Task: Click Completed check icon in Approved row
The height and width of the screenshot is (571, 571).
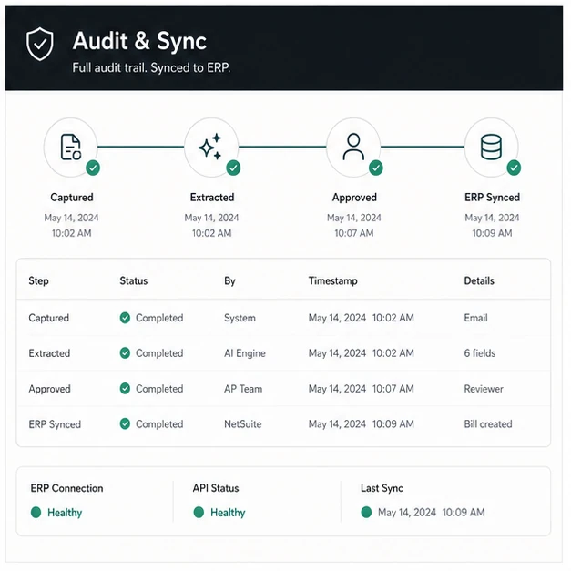Action: pyautogui.click(x=125, y=389)
